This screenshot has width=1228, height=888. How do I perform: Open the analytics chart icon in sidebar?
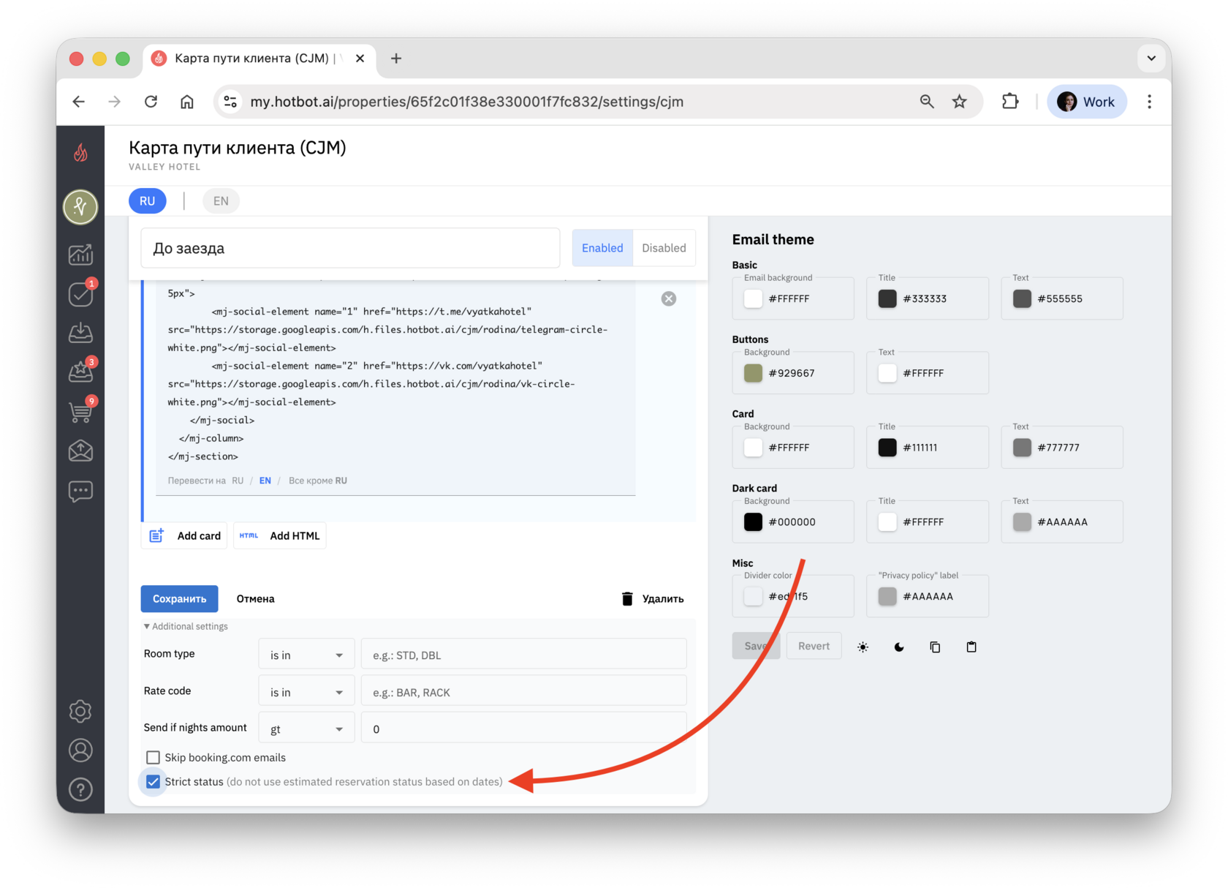pos(80,255)
